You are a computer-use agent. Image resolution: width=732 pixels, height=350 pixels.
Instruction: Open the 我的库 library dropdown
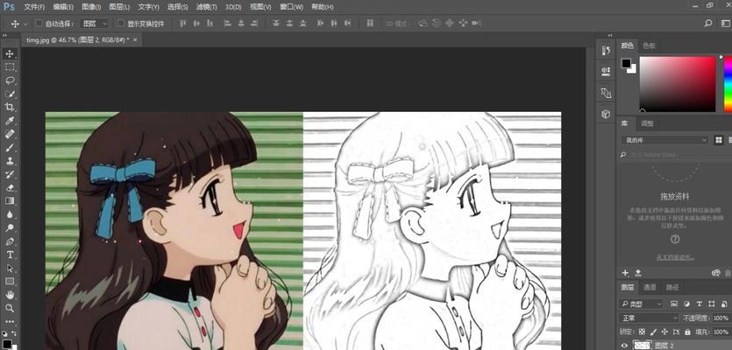point(664,140)
